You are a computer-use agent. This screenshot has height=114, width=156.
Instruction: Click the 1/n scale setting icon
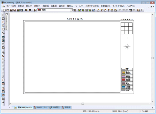point(3,52)
